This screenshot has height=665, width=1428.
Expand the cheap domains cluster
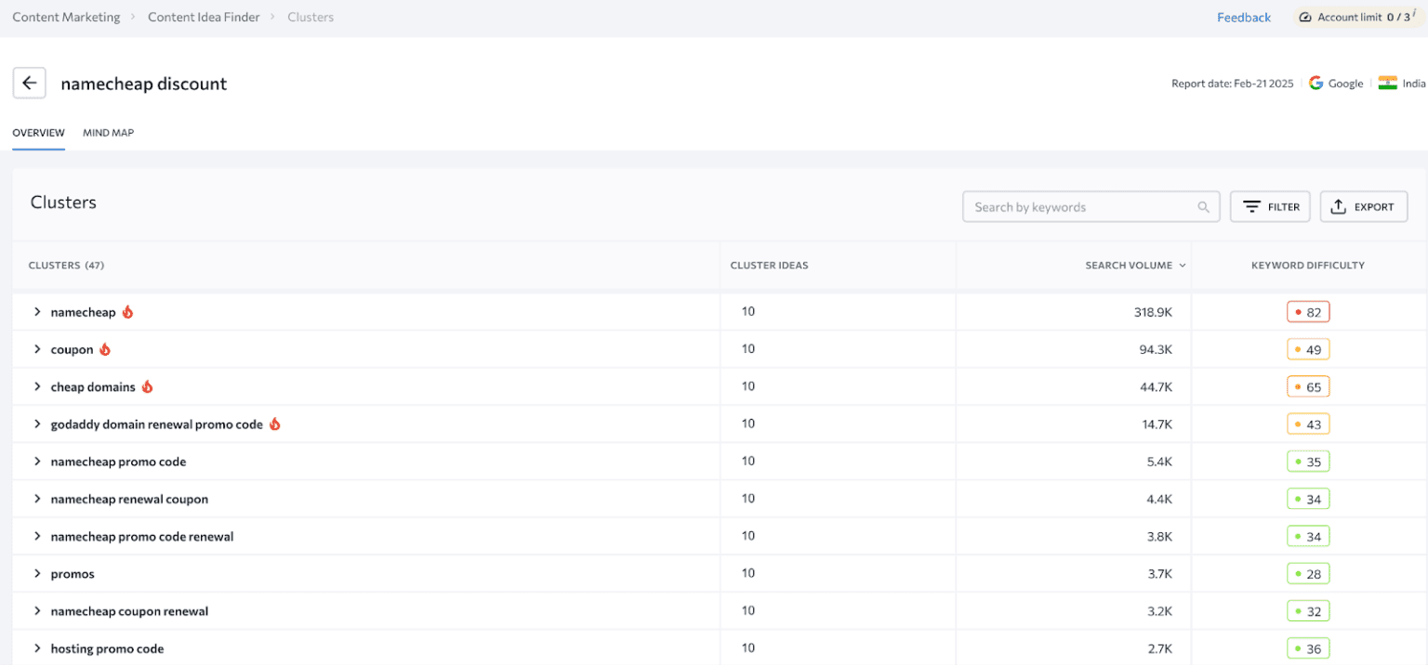[x=37, y=386]
